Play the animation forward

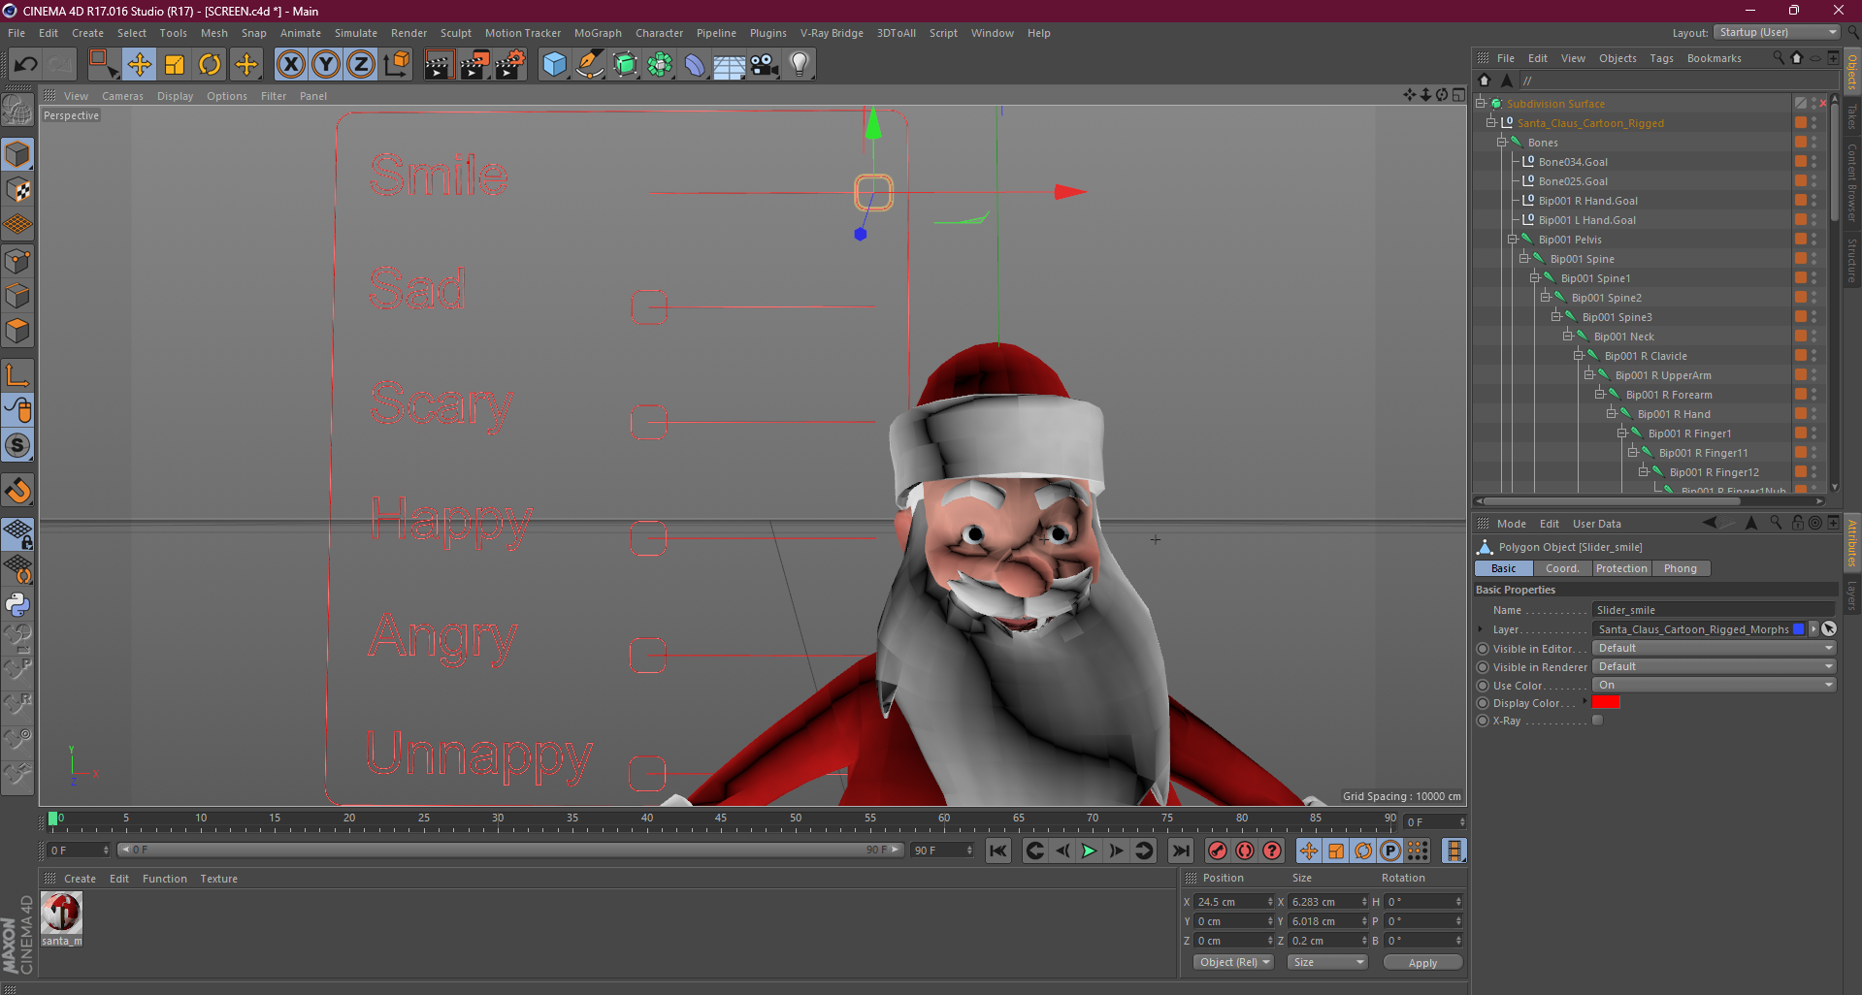[1089, 851]
